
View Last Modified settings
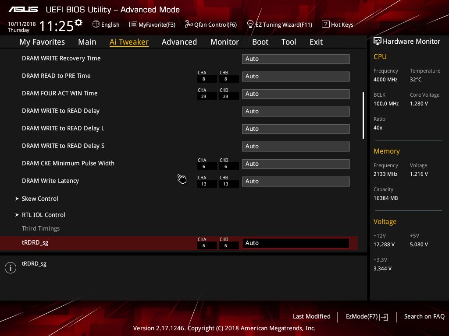tap(312, 316)
